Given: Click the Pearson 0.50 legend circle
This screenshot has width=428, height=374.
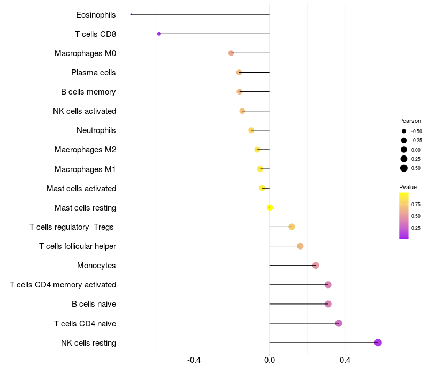Looking at the screenshot, I should pyautogui.click(x=404, y=168).
